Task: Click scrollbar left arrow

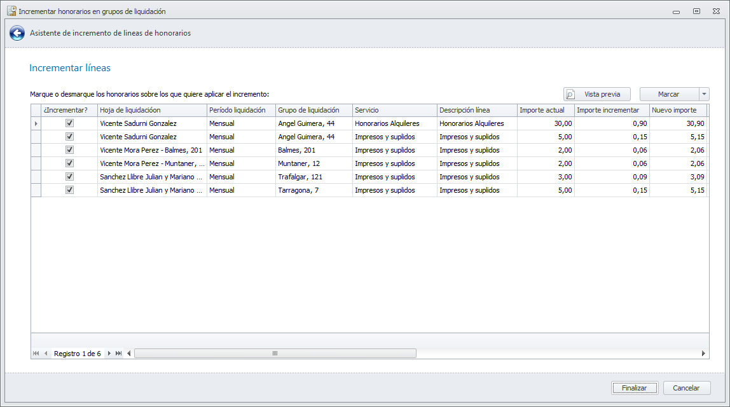Action: tap(129, 354)
